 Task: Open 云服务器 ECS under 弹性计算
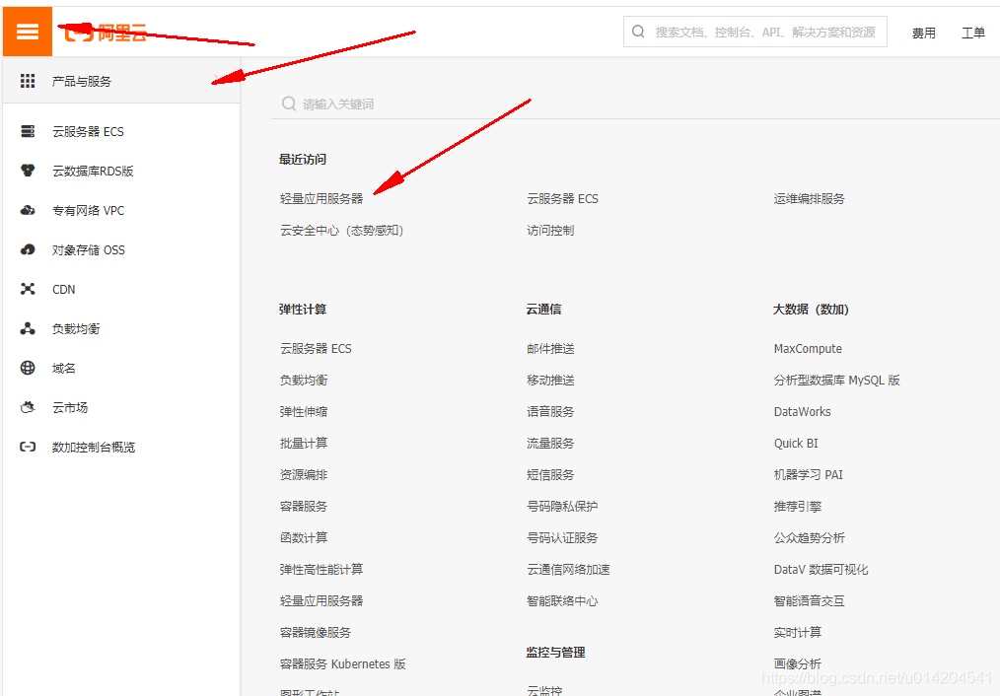point(316,349)
